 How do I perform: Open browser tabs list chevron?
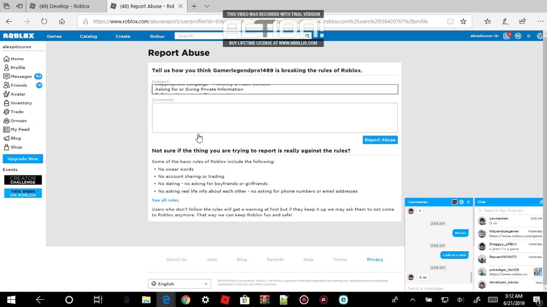coord(207,6)
